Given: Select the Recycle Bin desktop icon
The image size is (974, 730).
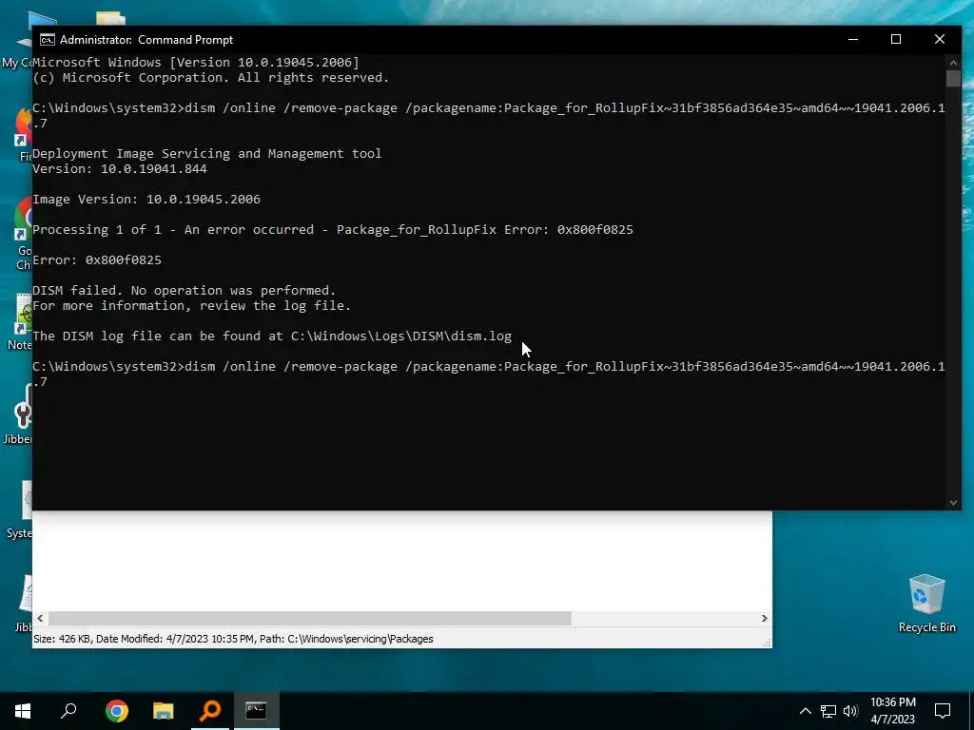Looking at the screenshot, I should tap(926, 604).
